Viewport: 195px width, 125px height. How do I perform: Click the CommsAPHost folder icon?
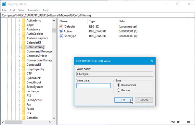(x=23, y=56)
